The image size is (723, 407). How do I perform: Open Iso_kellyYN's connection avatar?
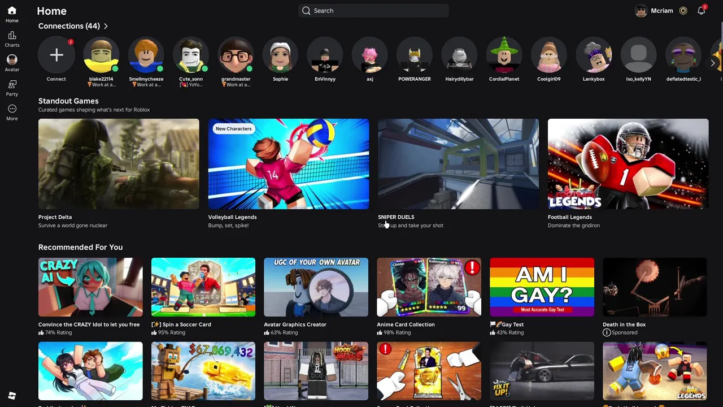(x=638, y=55)
